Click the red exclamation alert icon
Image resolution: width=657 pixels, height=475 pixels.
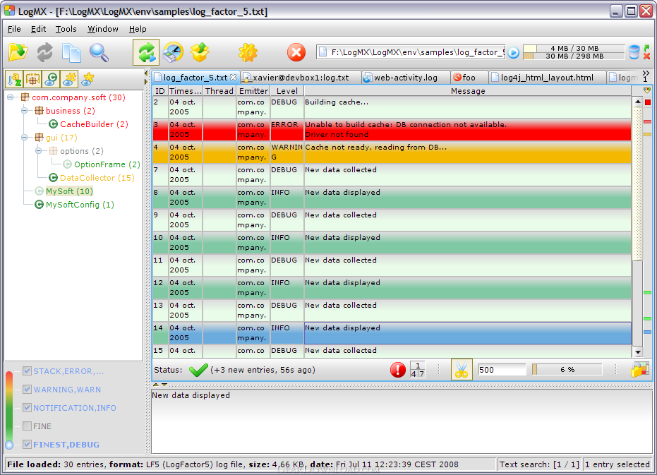click(x=397, y=370)
